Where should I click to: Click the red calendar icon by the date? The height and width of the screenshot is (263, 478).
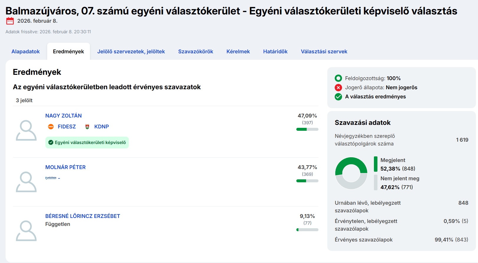click(10, 21)
